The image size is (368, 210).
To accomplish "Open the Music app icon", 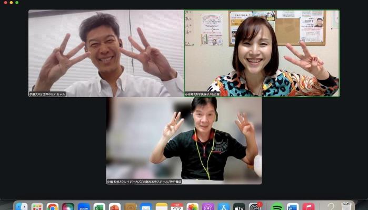I will coord(309,207).
